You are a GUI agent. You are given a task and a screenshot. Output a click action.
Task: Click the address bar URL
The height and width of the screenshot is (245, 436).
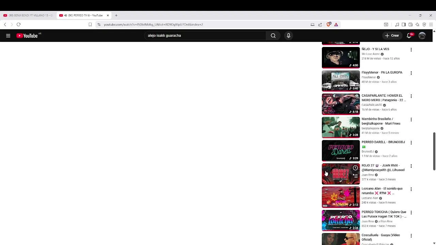pyautogui.click(x=153, y=24)
